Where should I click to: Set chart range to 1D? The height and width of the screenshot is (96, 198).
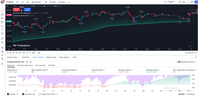click(8, 53)
